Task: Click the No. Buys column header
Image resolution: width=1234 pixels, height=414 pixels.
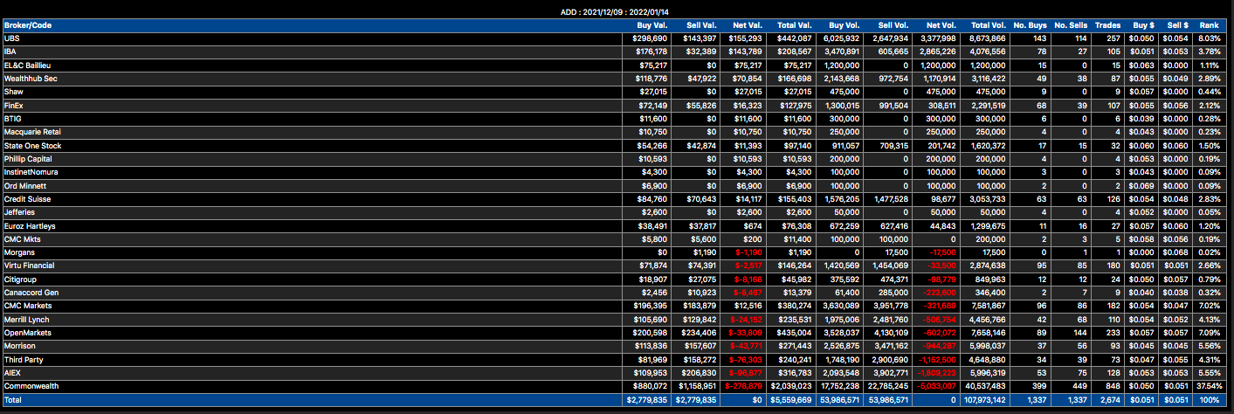Action: click(x=1031, y=25)
